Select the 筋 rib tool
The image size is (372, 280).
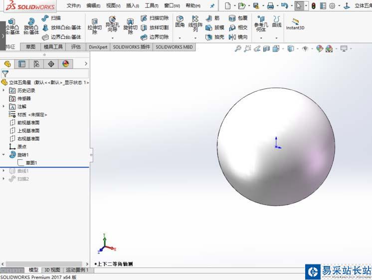click(x=213, y=18)
